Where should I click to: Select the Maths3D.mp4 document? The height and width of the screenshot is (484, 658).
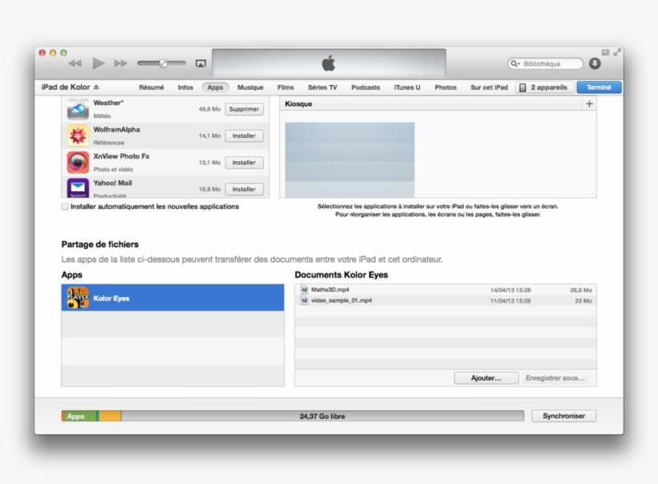(445, 290)
